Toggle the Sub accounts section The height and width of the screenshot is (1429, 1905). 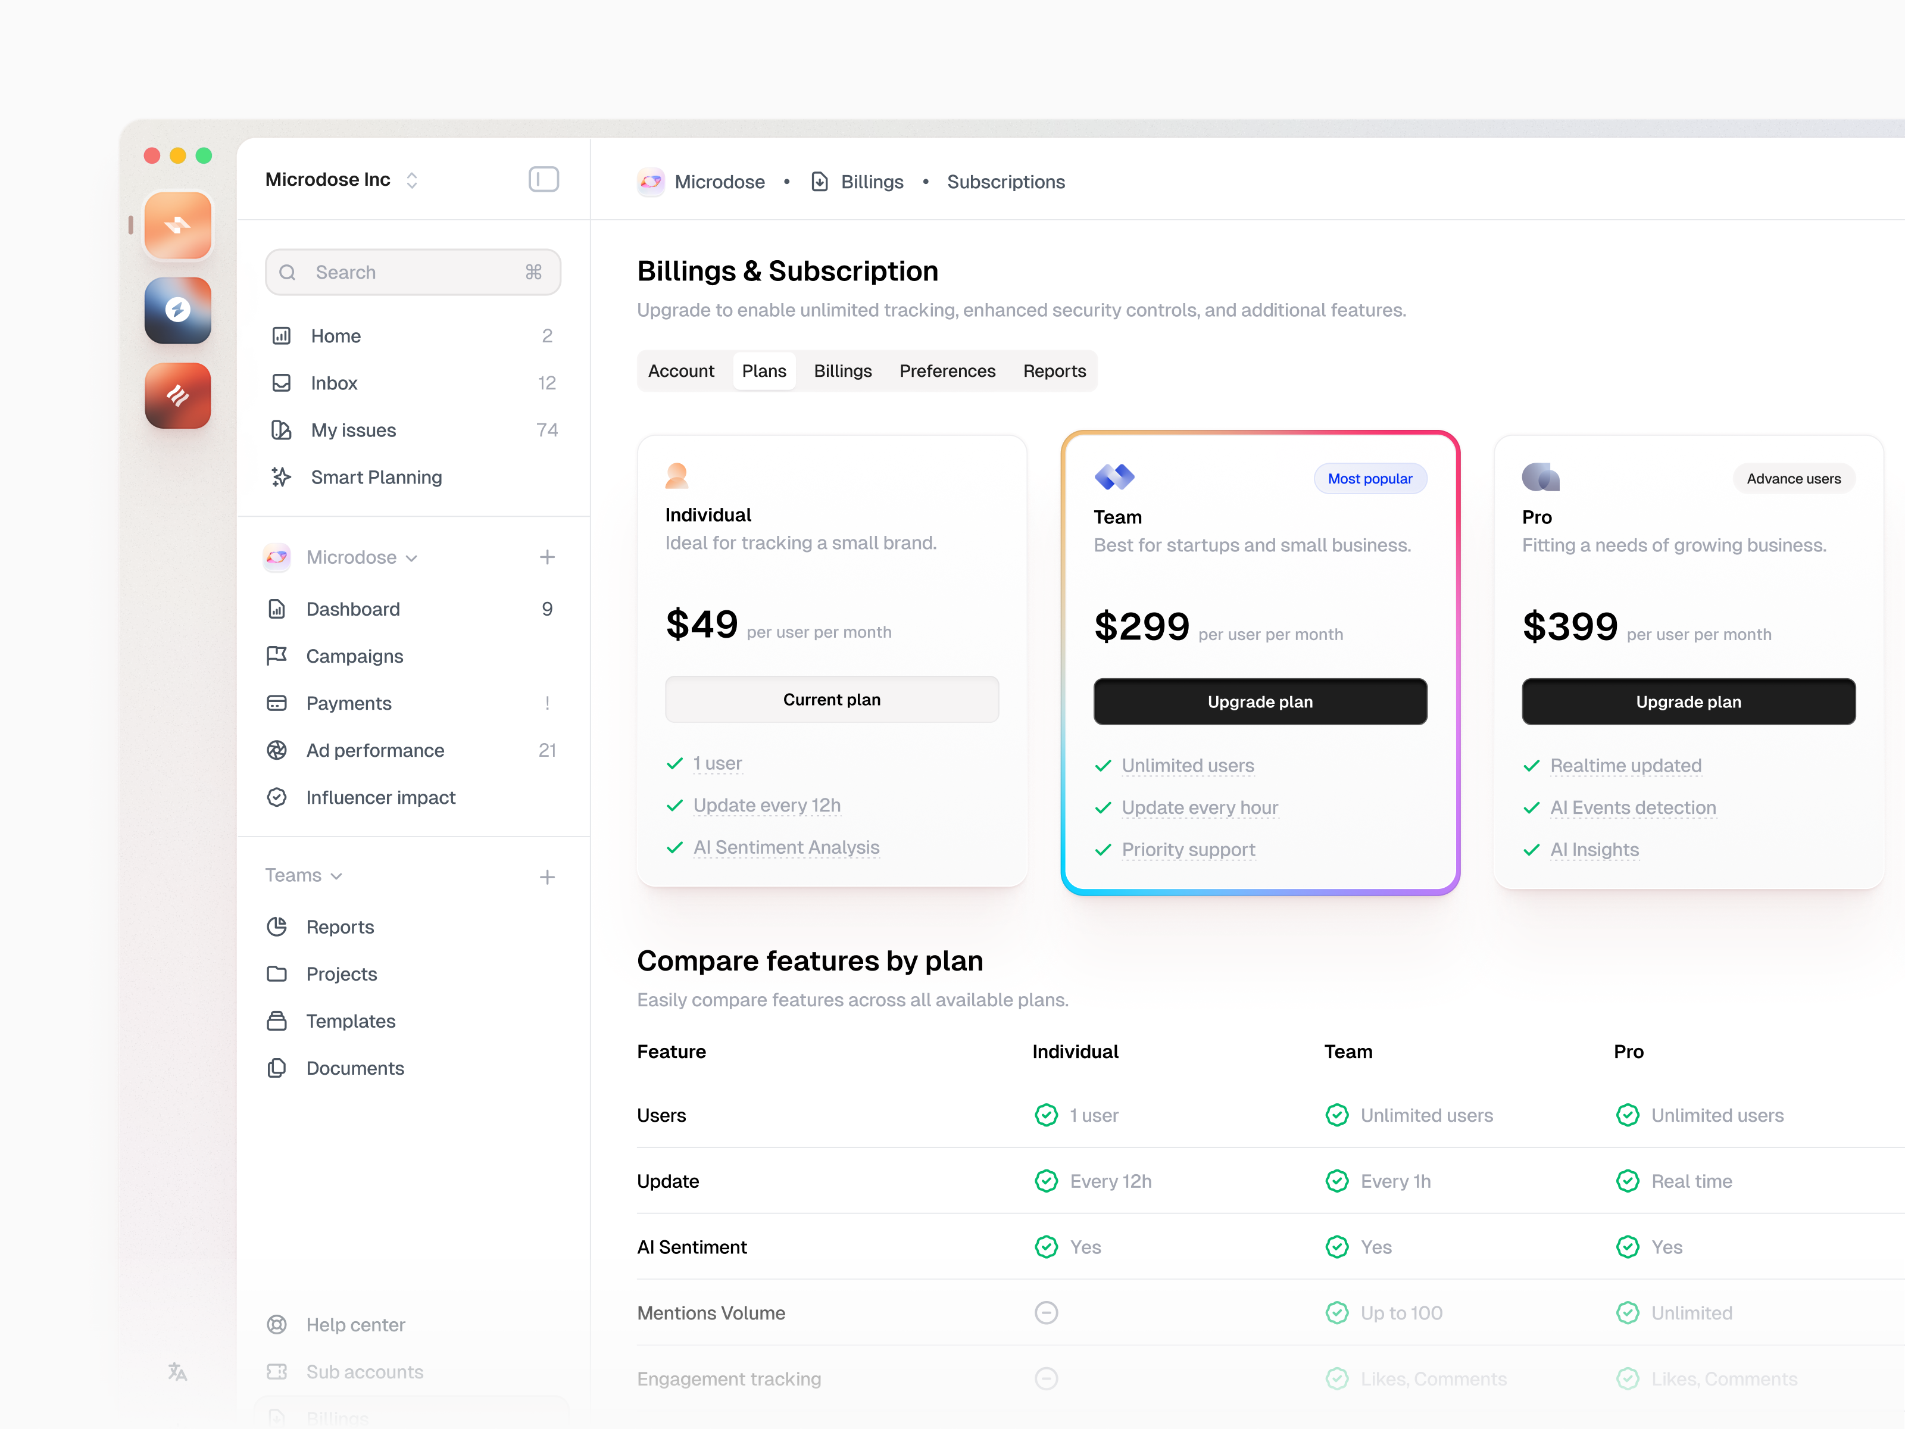coord(364,1372)
